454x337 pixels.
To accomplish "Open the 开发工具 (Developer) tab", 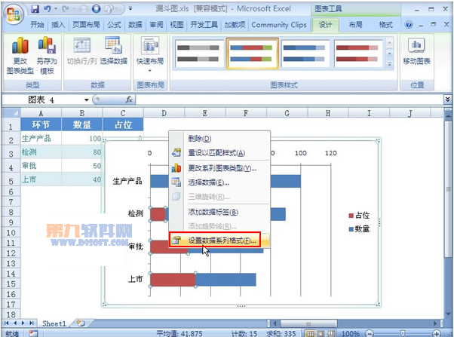I will click(x=204, y=25).
